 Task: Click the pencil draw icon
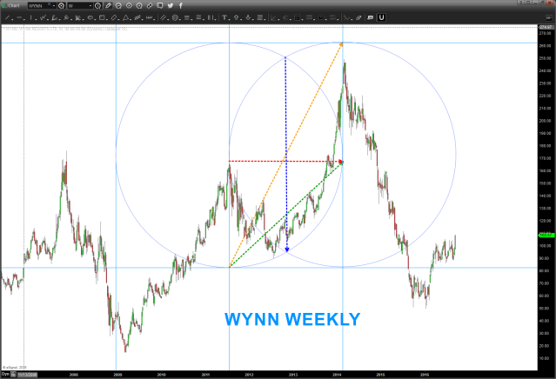107,6
